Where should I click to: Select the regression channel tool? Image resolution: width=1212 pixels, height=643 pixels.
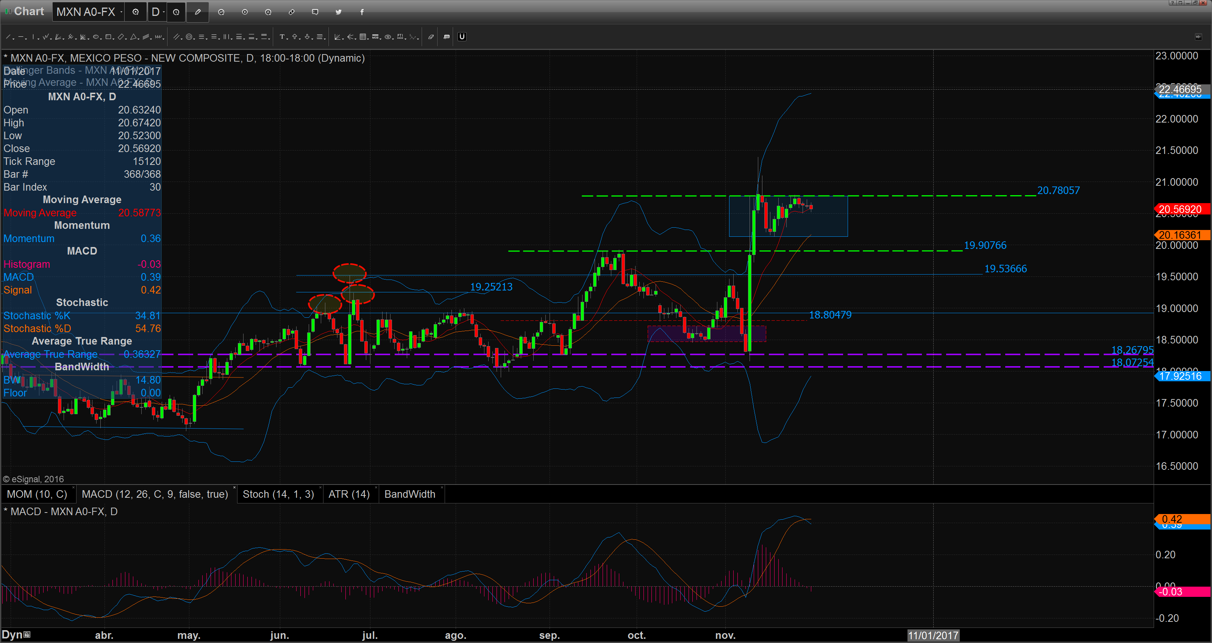point(145,37)
